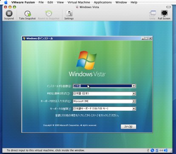Click the Revert to Snapshot icon

point(48,14)
